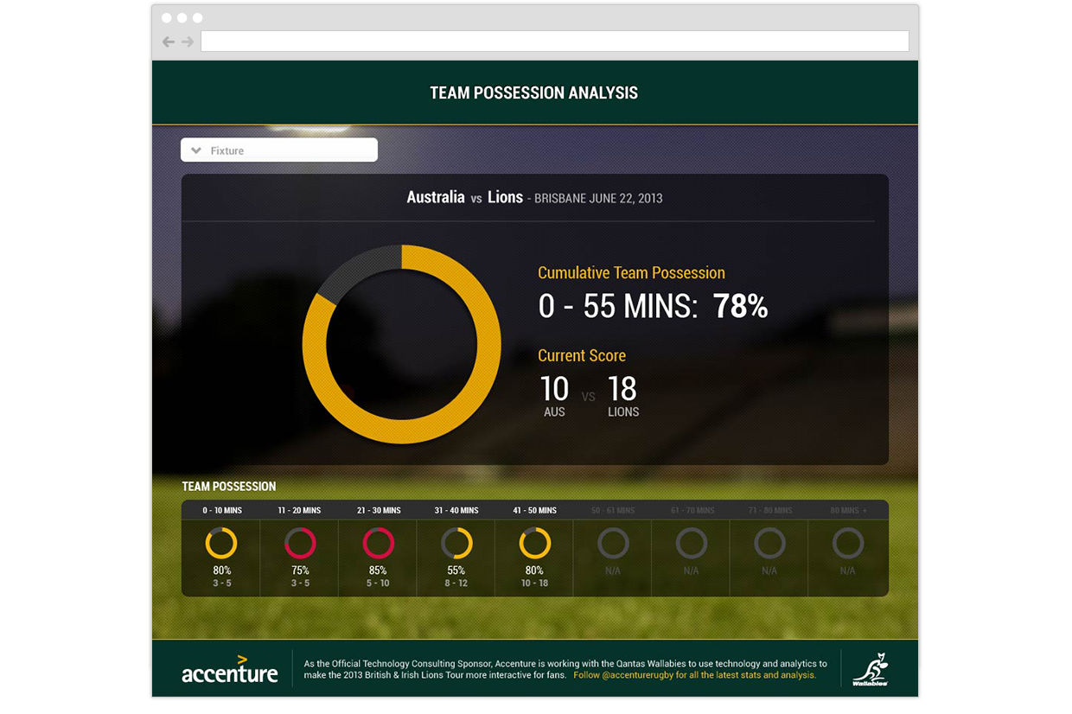
Task: Click the 8 - 12 score text
Action: tap(456, 583)
